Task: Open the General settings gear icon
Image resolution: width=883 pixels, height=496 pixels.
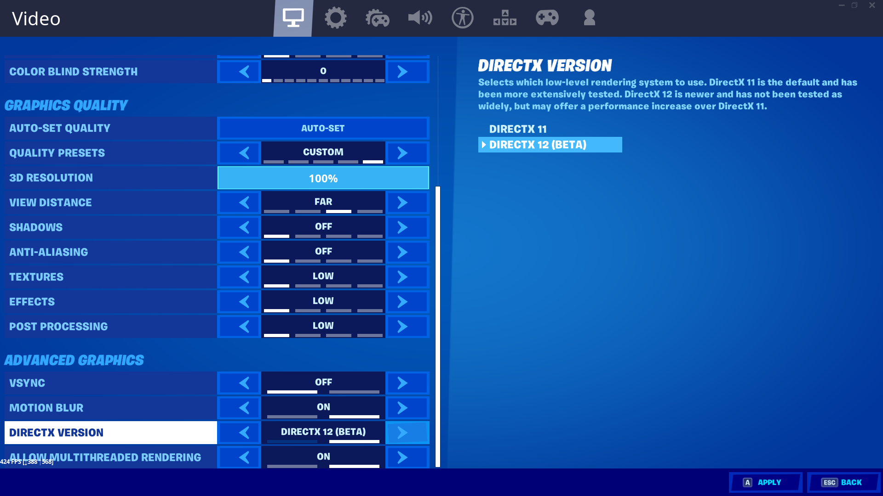Action: pyautogui.click(x=335, y=18)
